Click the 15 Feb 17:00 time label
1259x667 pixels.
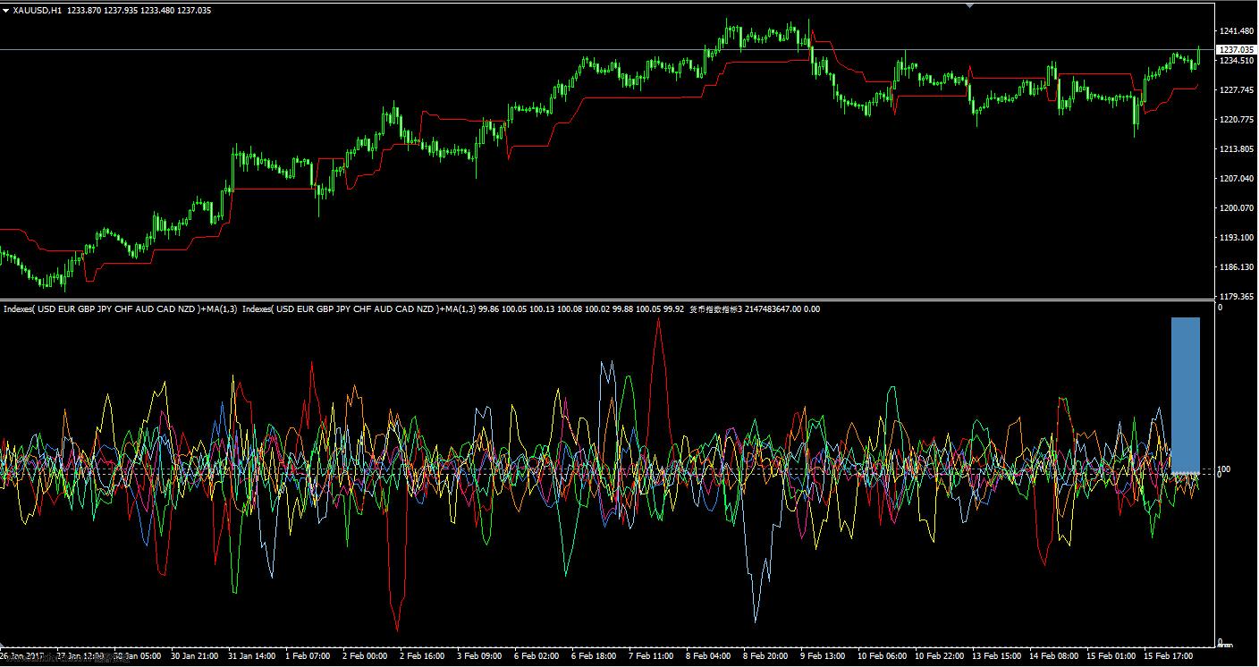coord(1168,656)
